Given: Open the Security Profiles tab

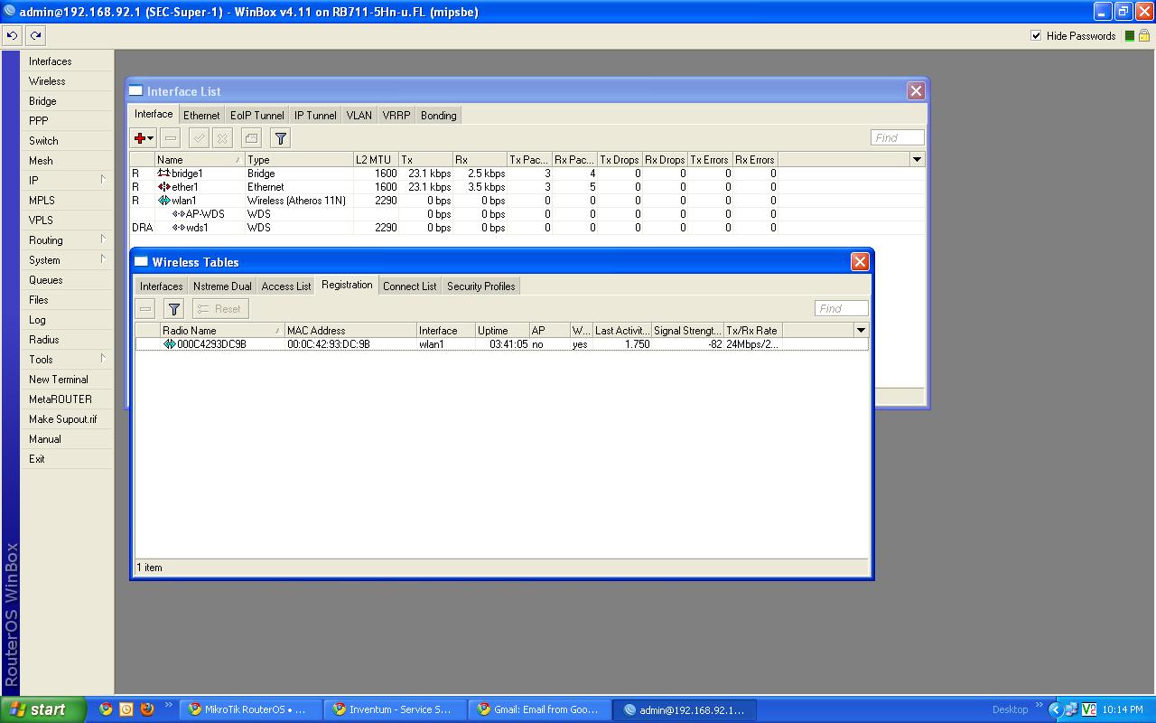Looking at the screenshot, I should 481,286.
